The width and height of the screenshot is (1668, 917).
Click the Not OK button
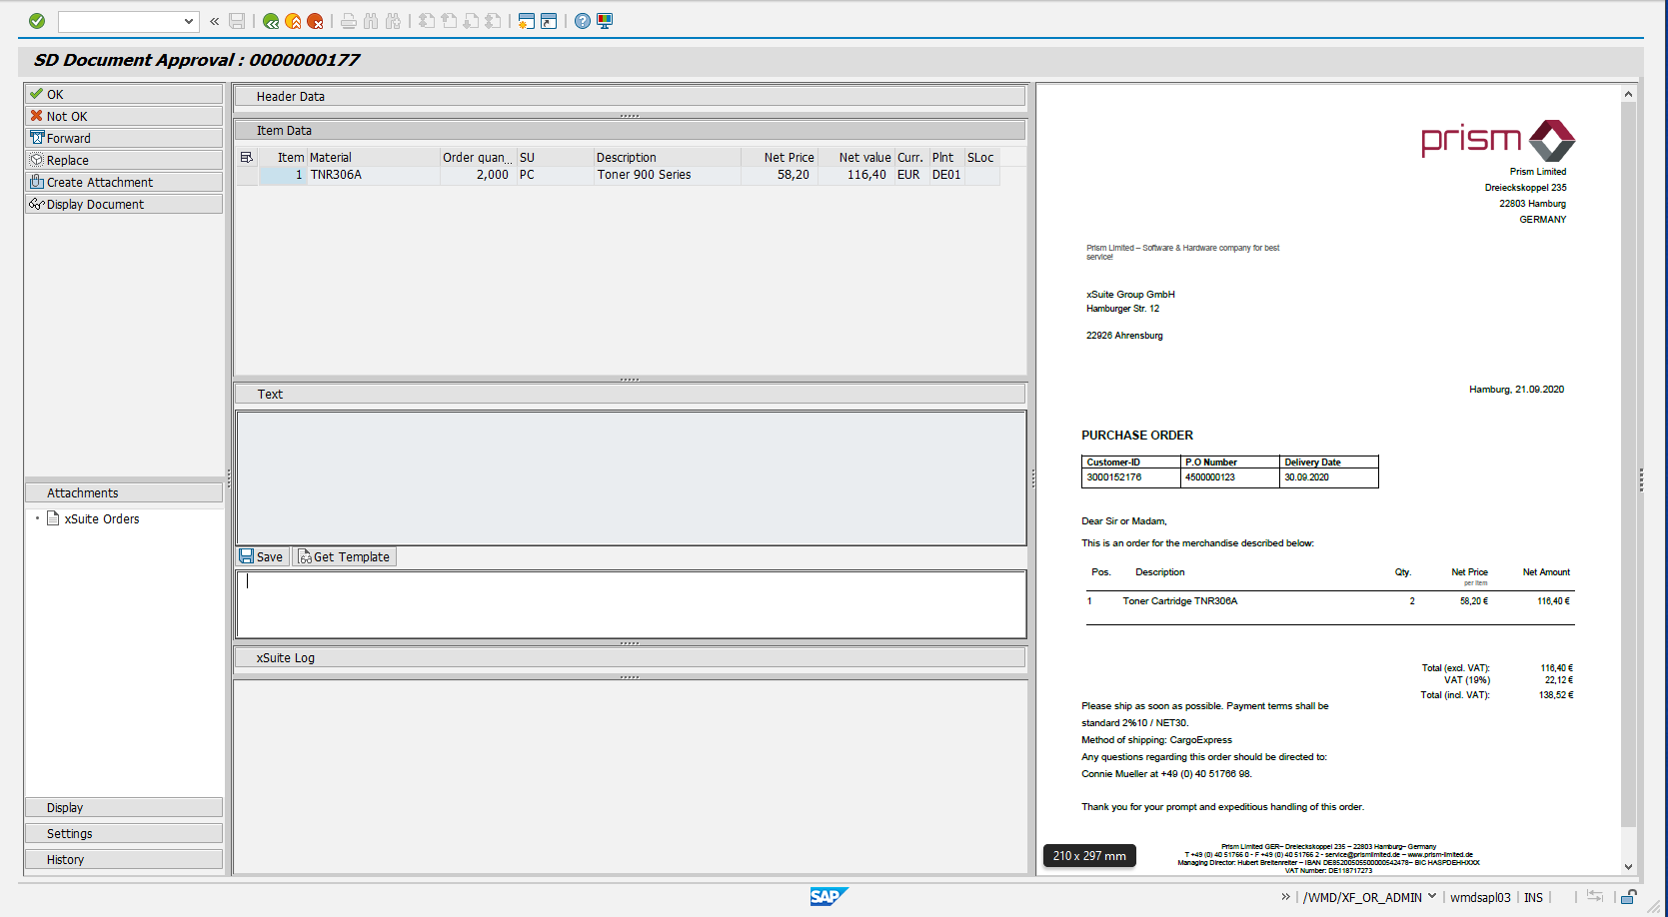tap(124, 116)
